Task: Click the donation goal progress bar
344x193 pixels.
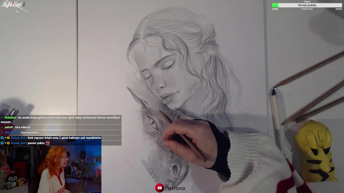Action: click(x=307, y=5)
